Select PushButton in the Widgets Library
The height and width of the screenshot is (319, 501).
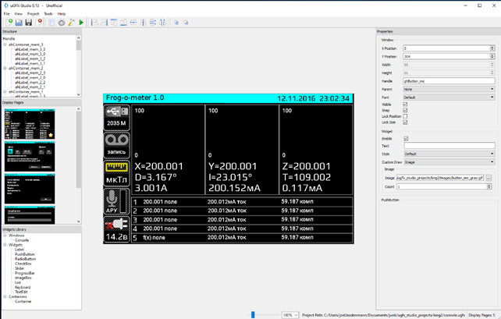pos(24,253)
